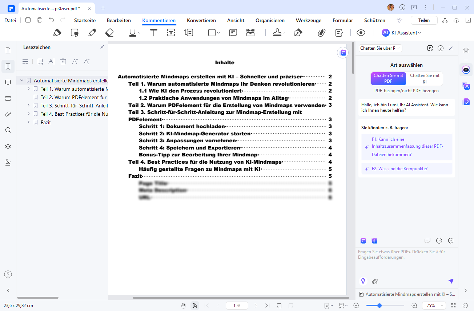Switch to the Konvertieren tab
This screenshot has width=474, height=311.
(201, 20)
